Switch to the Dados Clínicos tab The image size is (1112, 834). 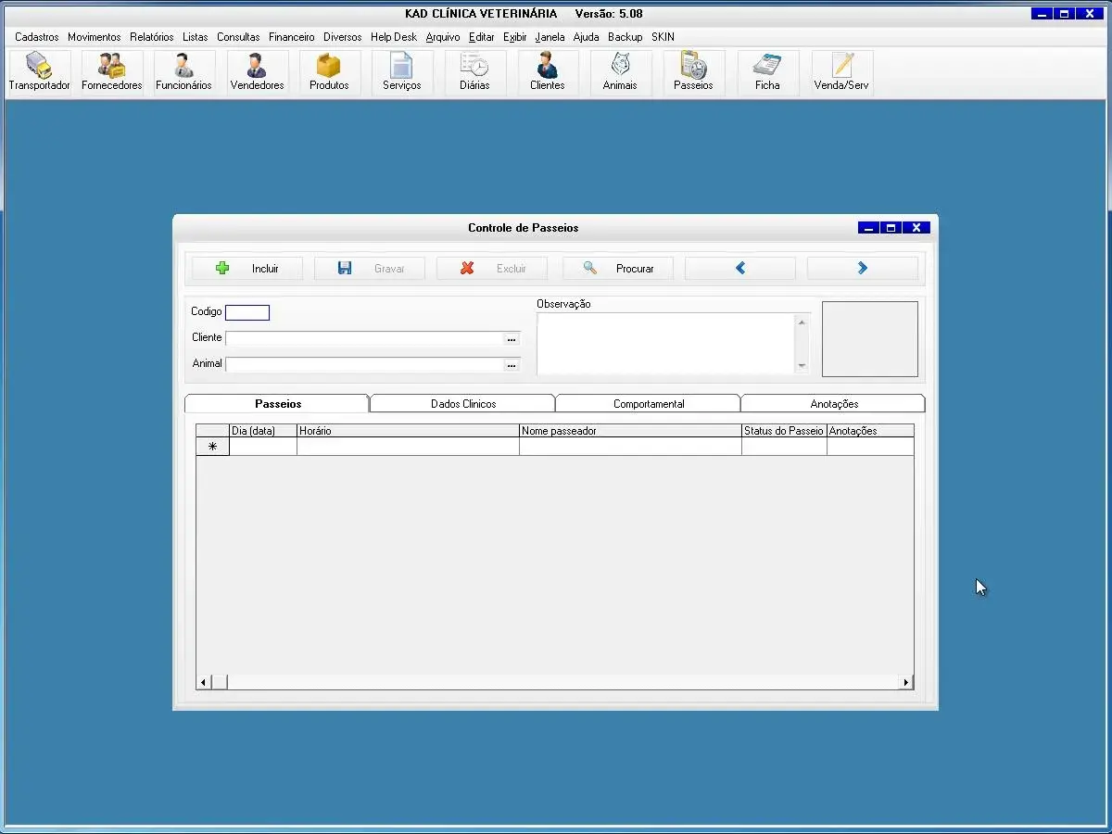(463, 404)
